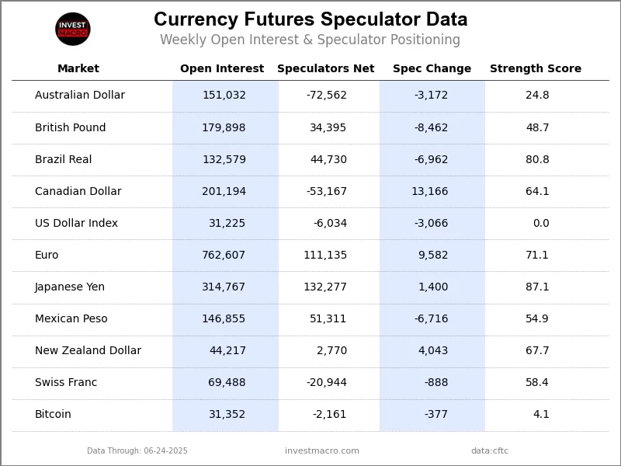Image resolution: width=621 pixels, height=466 pixels.
Task: Select the US Dollar Index row
Action: [77, 224]
